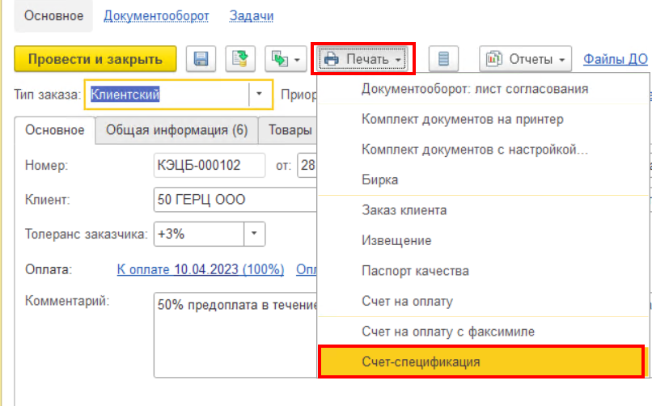Click the list icon button after Печать
This screenshot has width=652, height=406.
point(443,59)
